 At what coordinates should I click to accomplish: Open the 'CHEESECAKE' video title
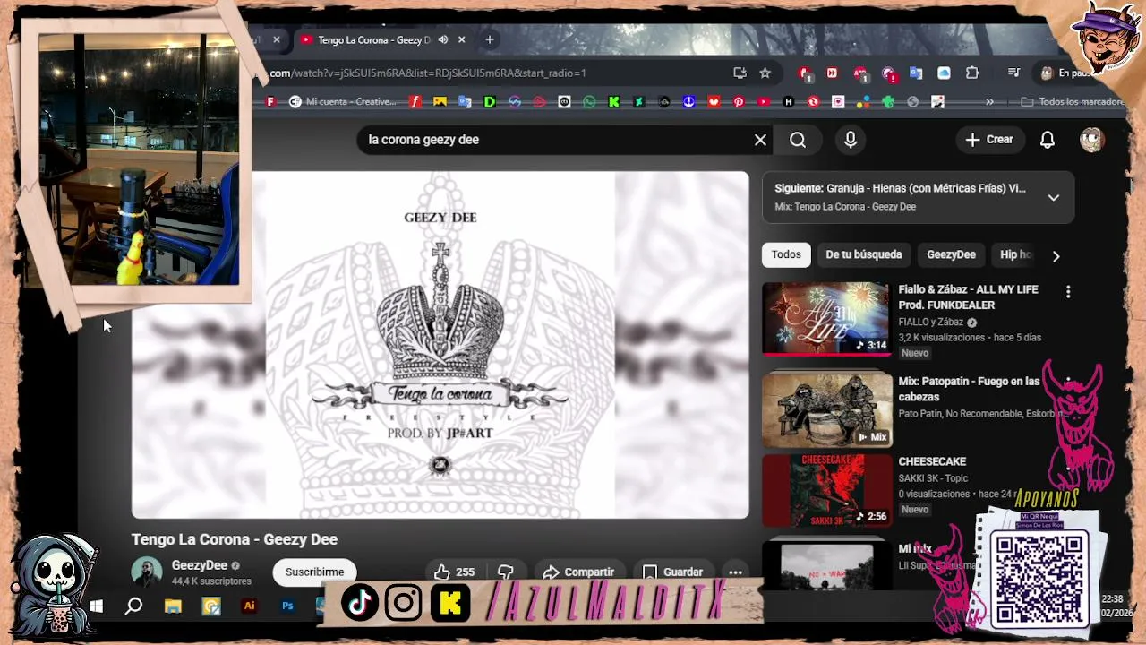pos(932,461)
